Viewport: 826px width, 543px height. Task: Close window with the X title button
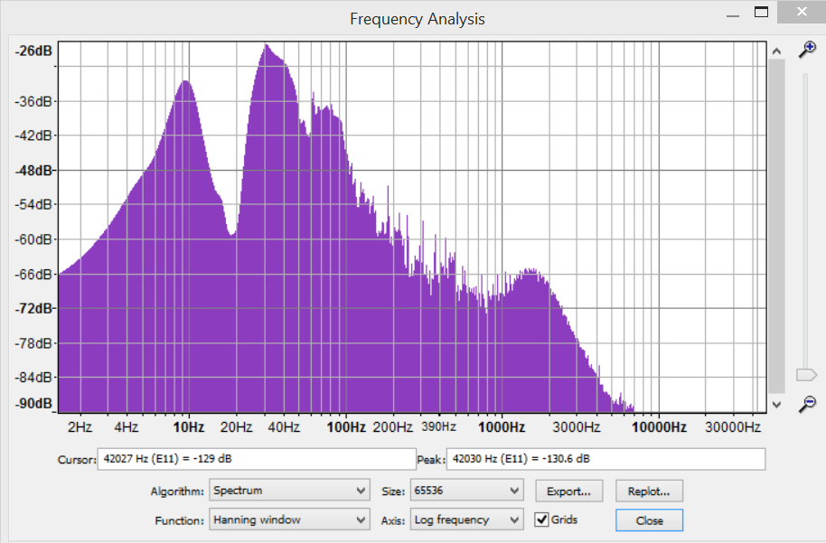(x=802, y=12)
